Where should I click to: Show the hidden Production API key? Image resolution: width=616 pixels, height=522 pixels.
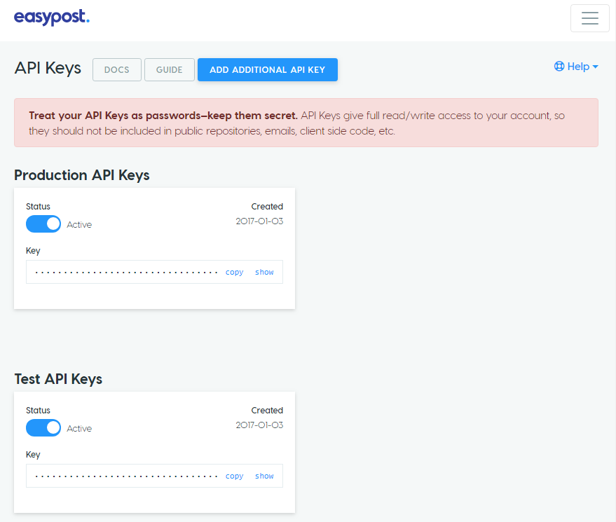264,273
